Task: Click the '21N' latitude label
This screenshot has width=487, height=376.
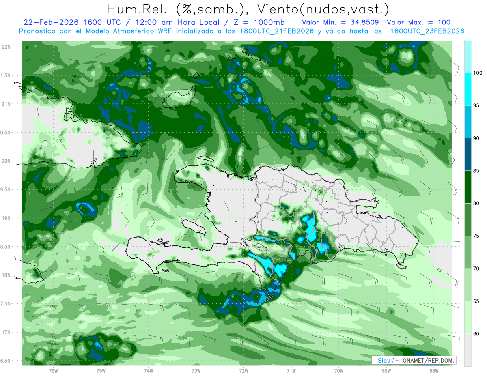Action: pyautogui.click(x=6, y=104)
